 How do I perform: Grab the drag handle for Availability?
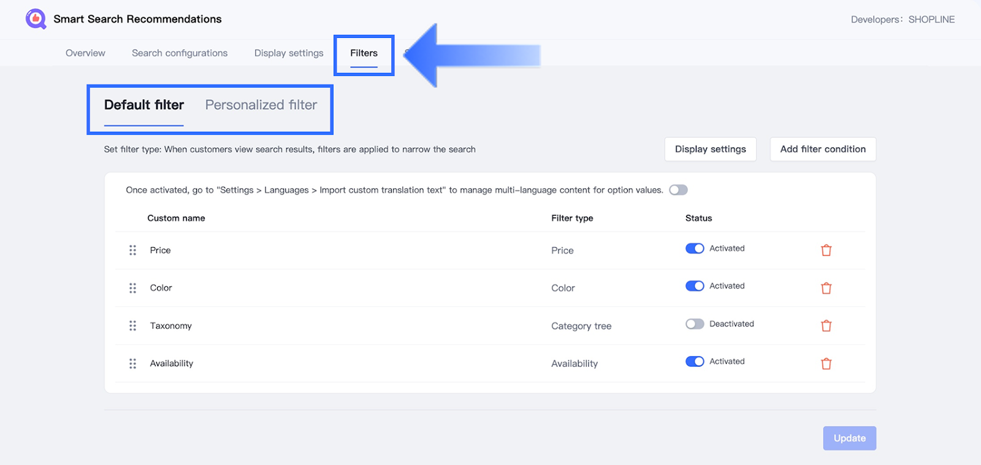[132, 363]
